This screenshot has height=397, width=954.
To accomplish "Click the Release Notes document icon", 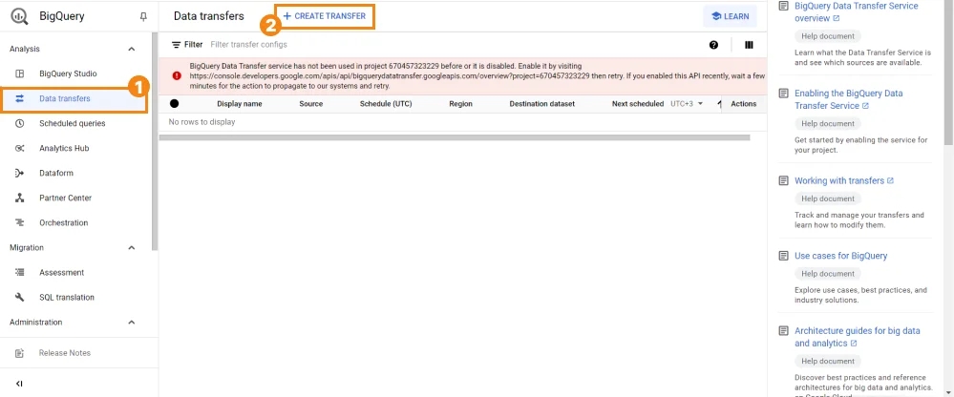I will point(19,353).
